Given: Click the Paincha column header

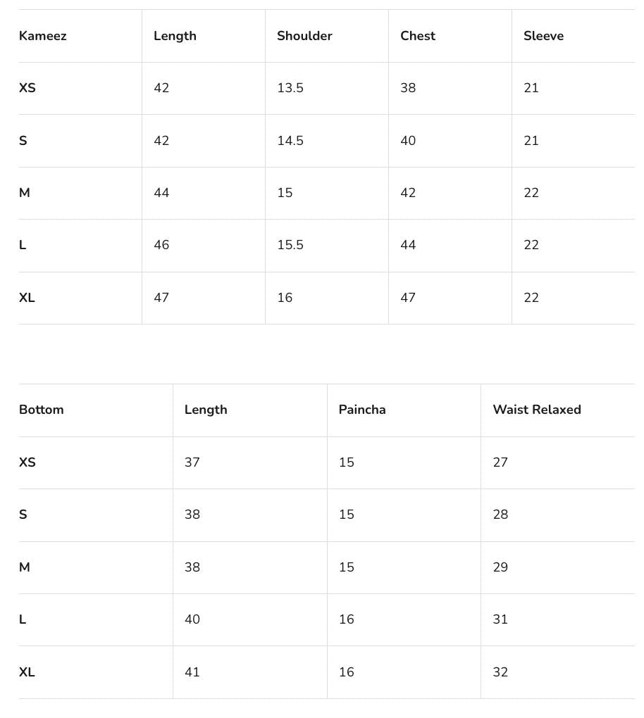Looking at the screenshot, I should pos(362,410).
